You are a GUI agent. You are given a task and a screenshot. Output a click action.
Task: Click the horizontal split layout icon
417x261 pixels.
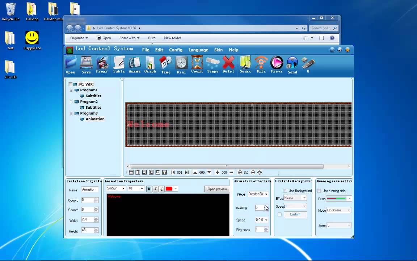[131, 172]
